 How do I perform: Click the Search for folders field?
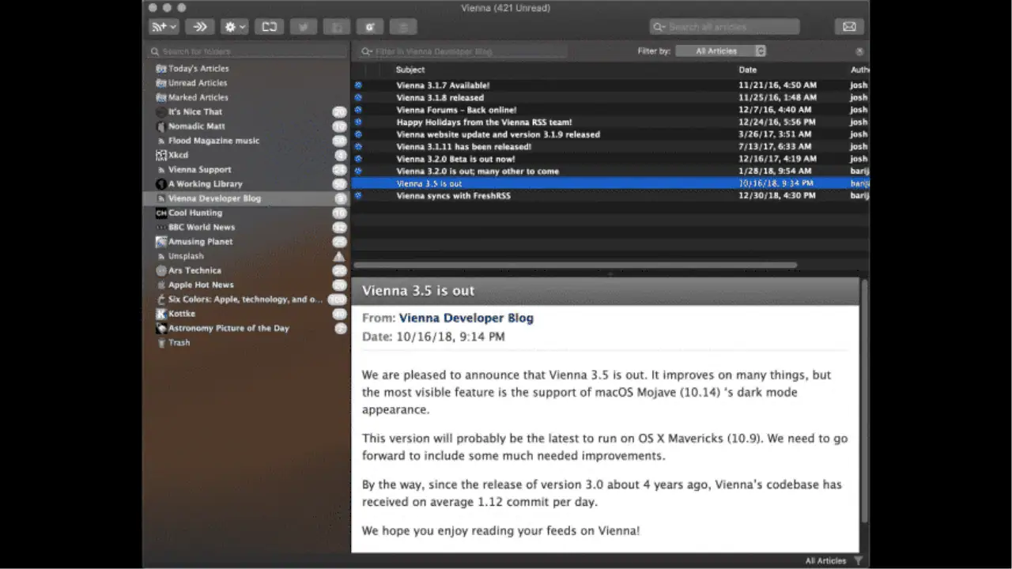(247, 51)
